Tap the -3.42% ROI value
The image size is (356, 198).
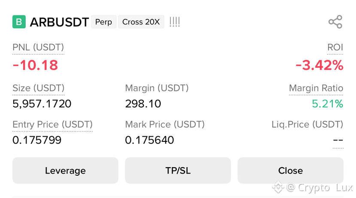(319, 65)
